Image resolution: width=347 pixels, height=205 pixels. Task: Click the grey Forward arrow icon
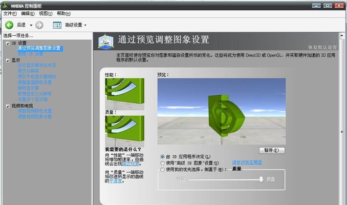(39, 25)
